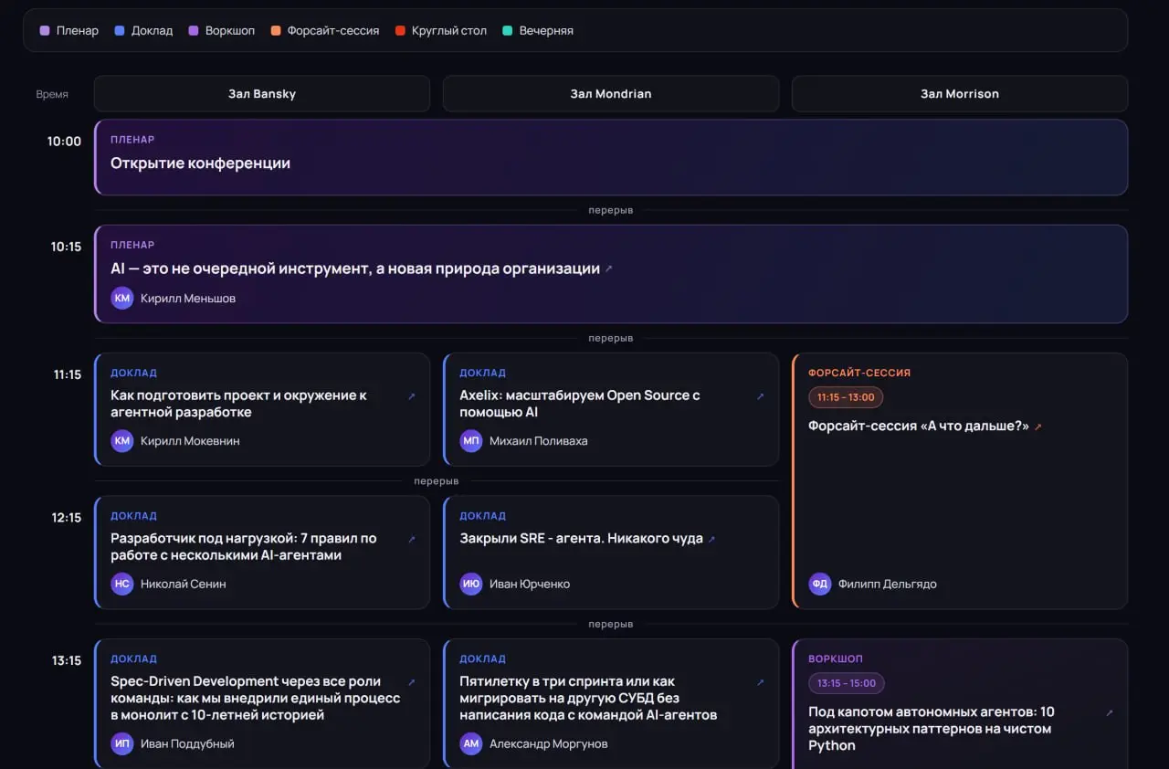This screenshot has height=769, width=1169.
Task: Click the ИП avatar for Иван Поддубный
Action: pos(122,744)
